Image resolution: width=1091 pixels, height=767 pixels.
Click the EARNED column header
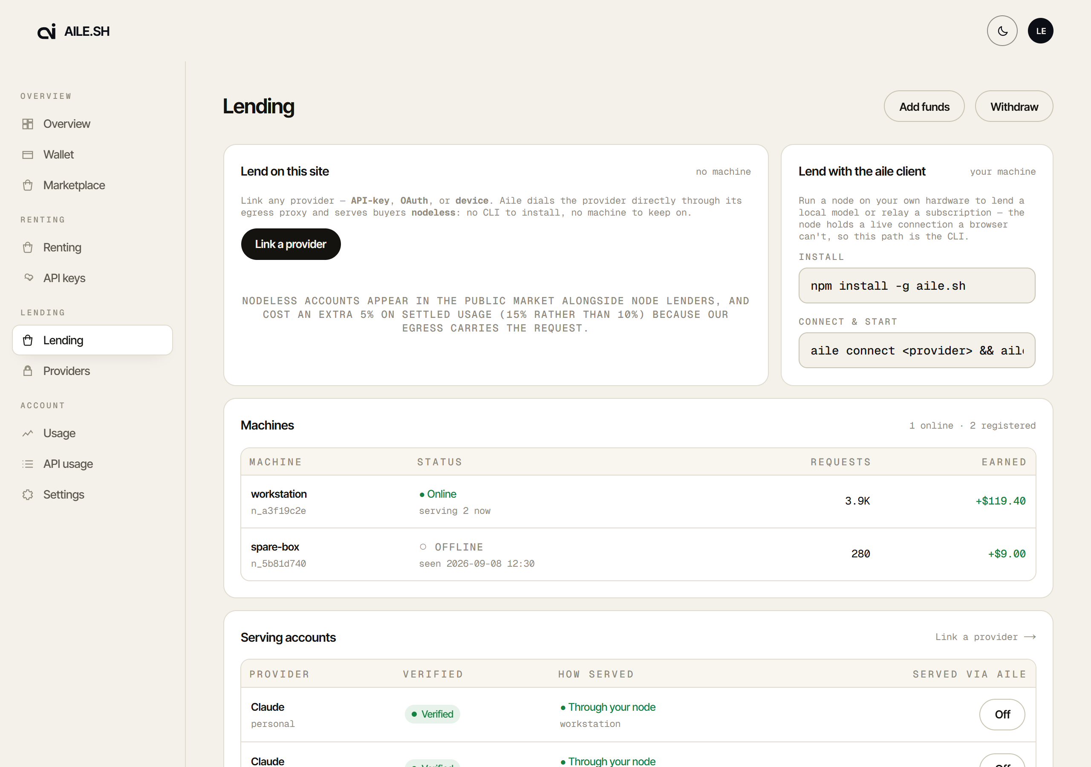(x=1004, y=462)
